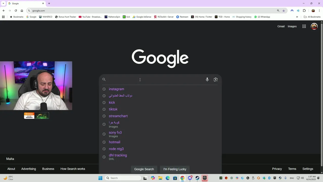This screenshot has height=182, width=323.
Task: Open the Privacy footer link
Action: point(277,169)
